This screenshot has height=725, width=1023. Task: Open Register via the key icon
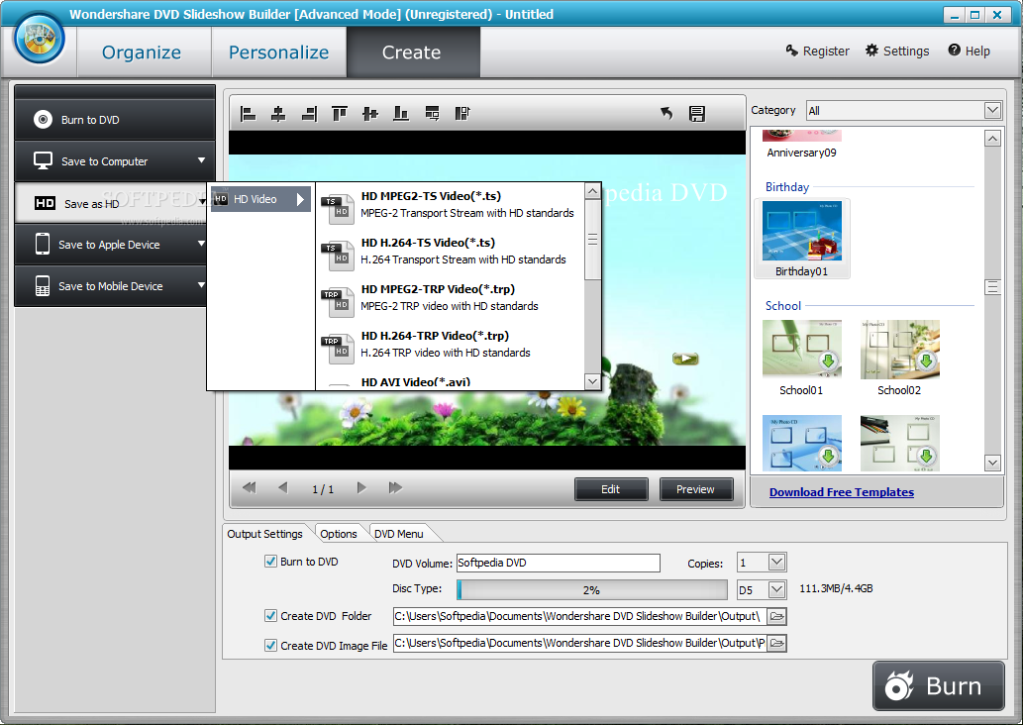[x=792, y=51]
